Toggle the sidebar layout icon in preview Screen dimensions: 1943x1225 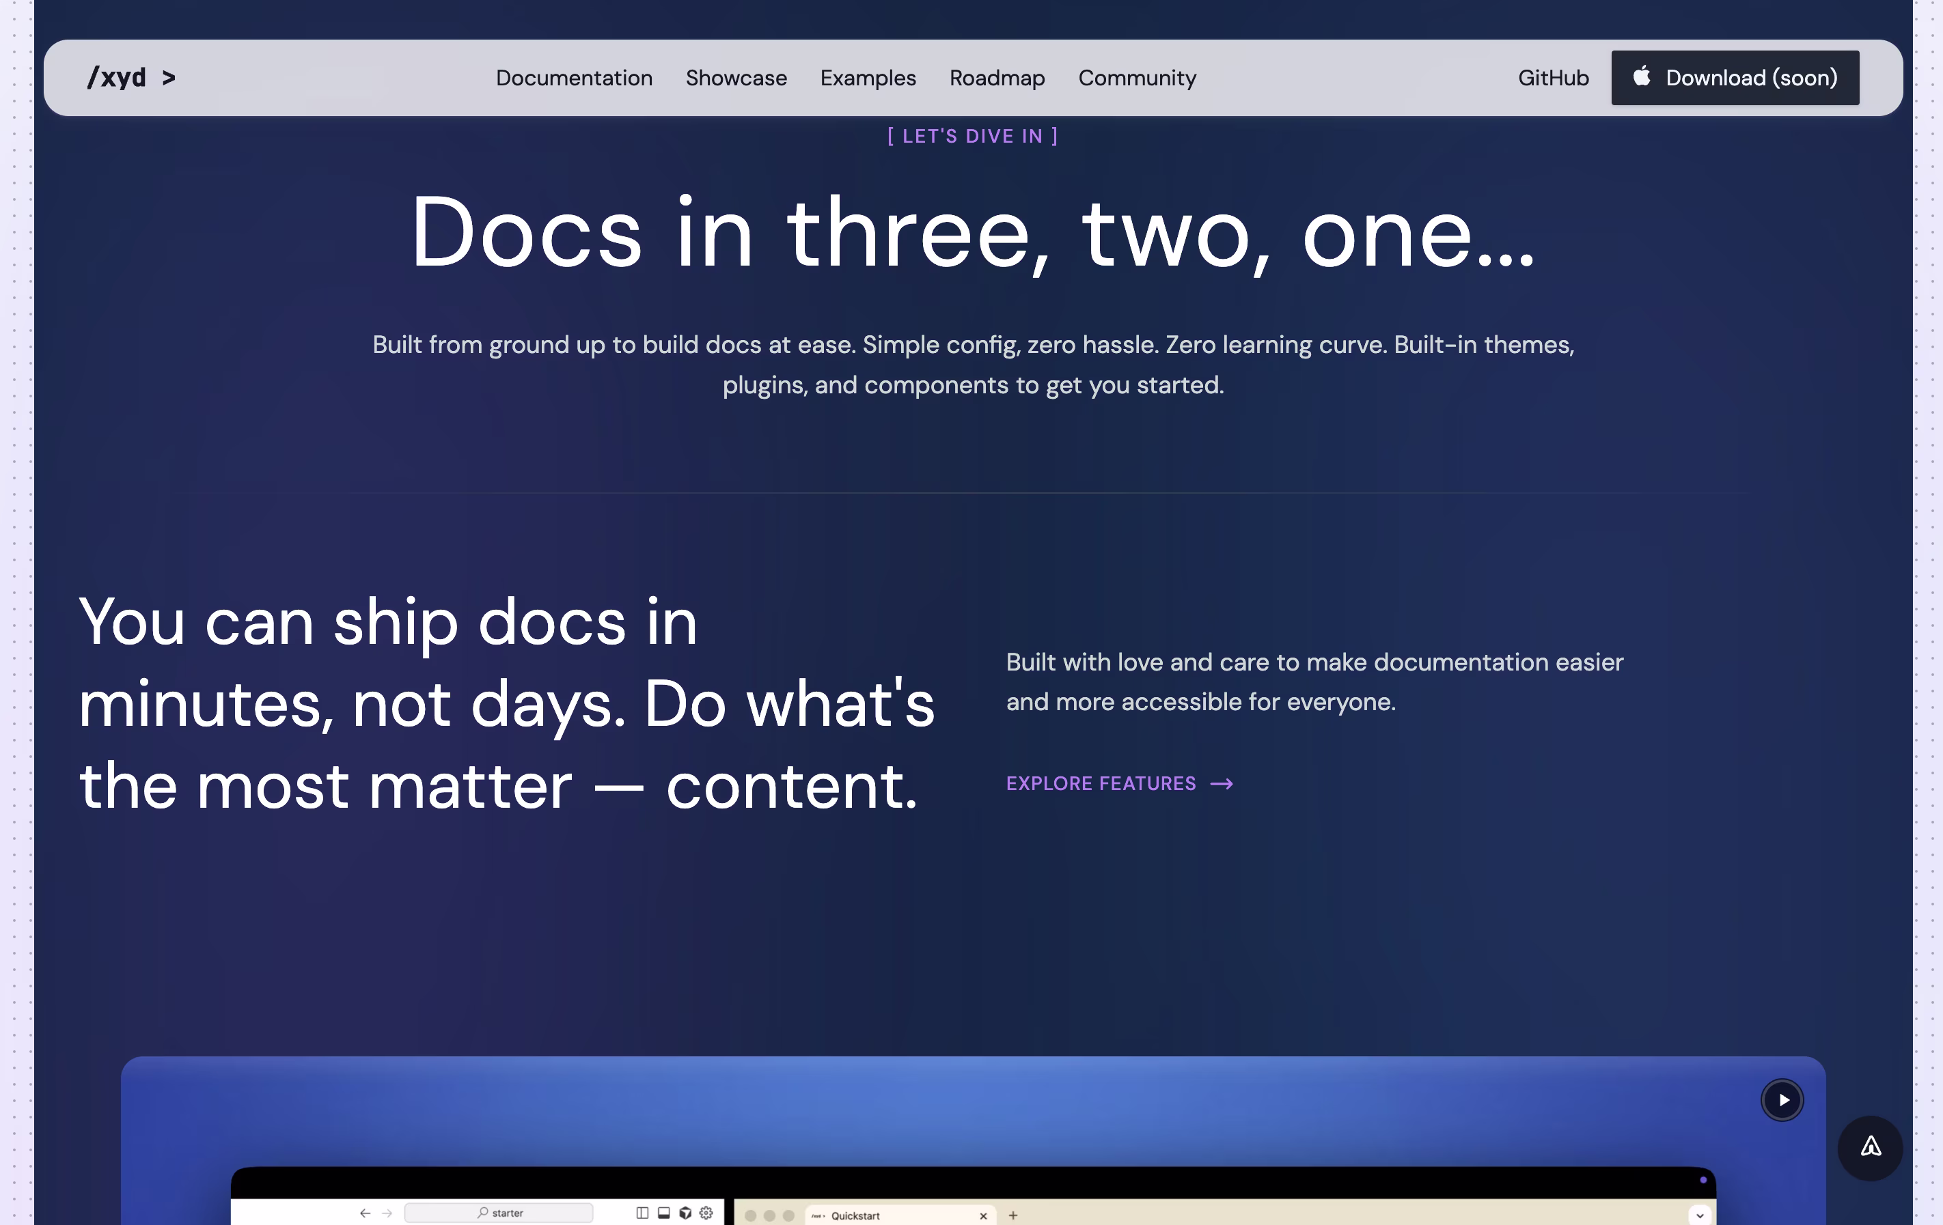pyautogui.click(x=642, y=1213)
